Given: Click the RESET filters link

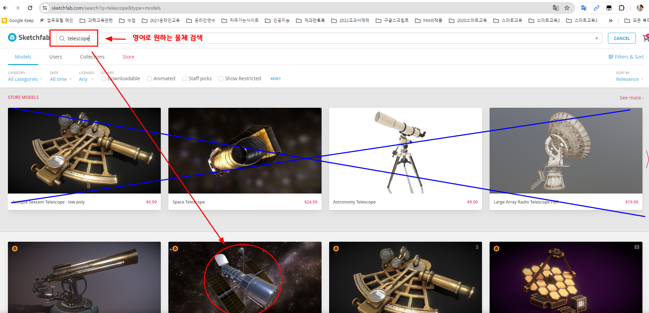Looking at the screenshot, I should pyautogui.click(x=276, y=79).
